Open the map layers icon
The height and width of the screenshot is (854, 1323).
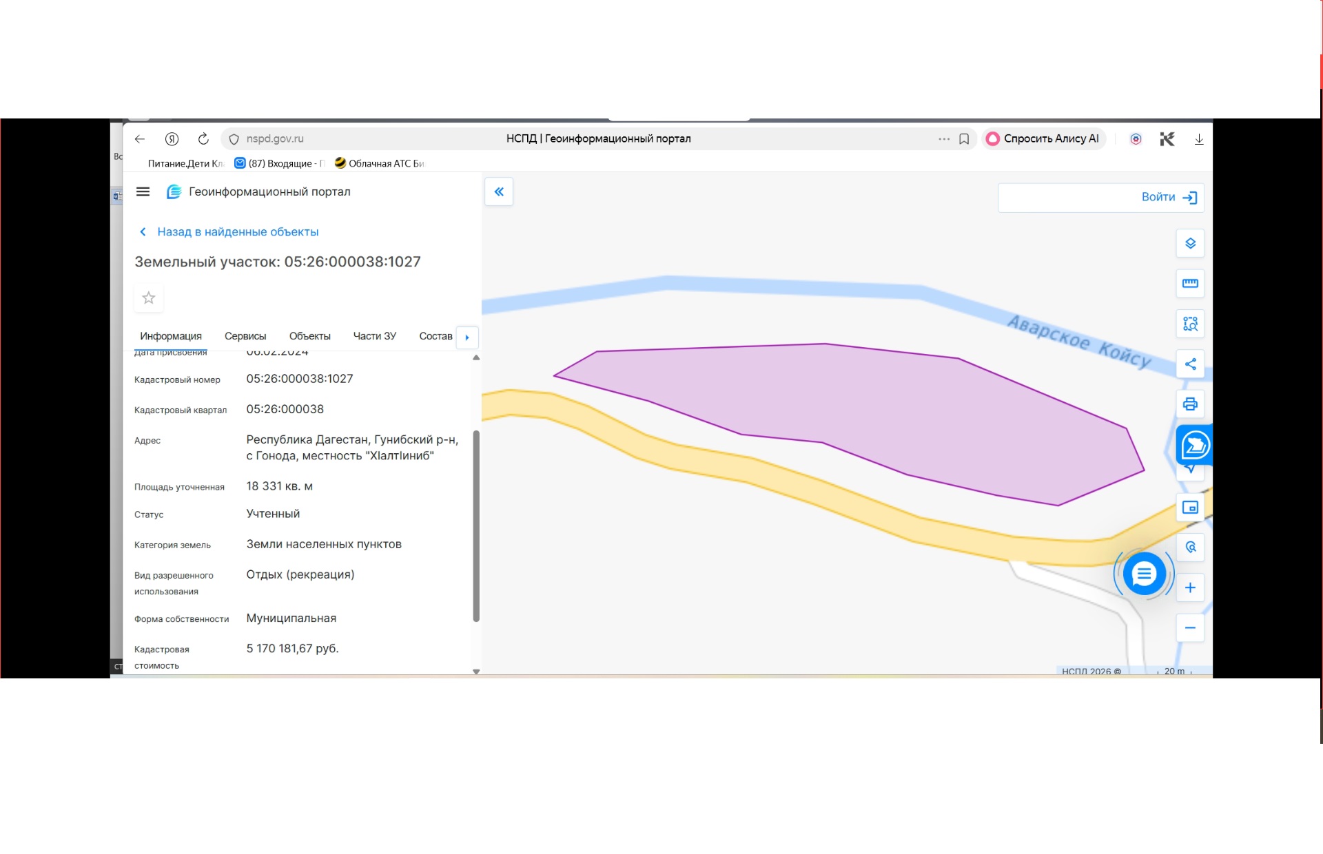[x=1190, y=243]
